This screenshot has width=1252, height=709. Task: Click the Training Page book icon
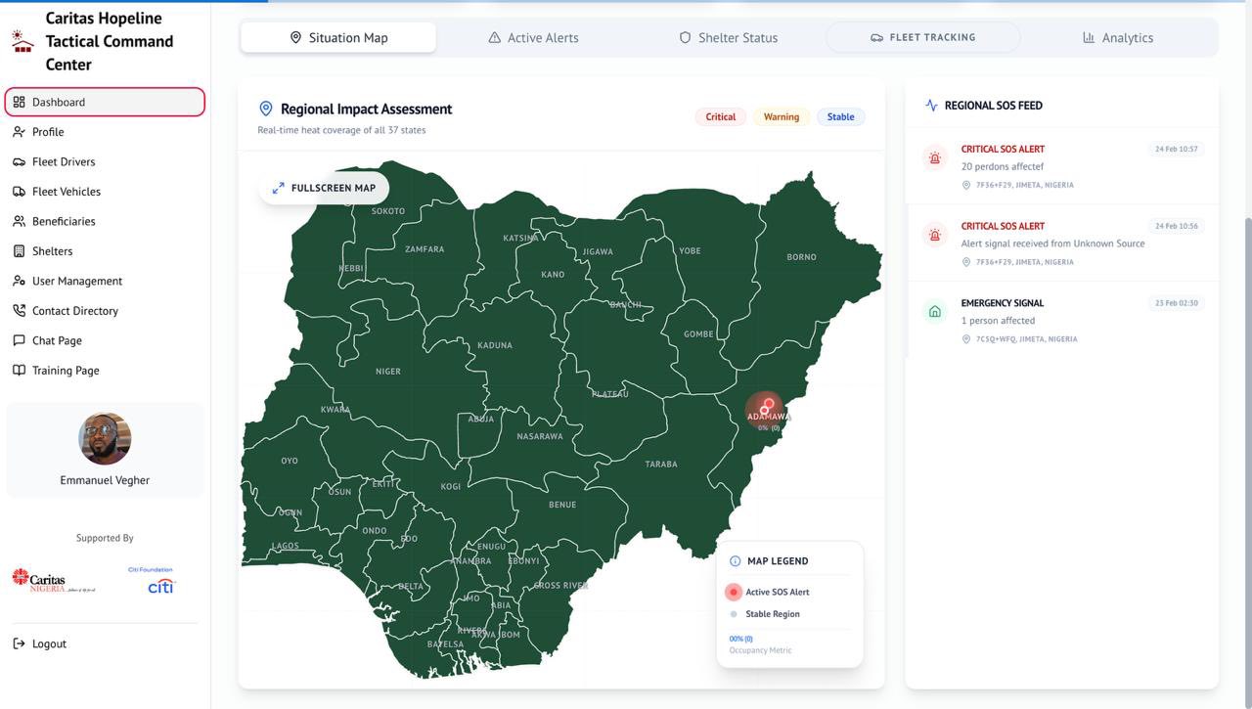pos(19,371)
